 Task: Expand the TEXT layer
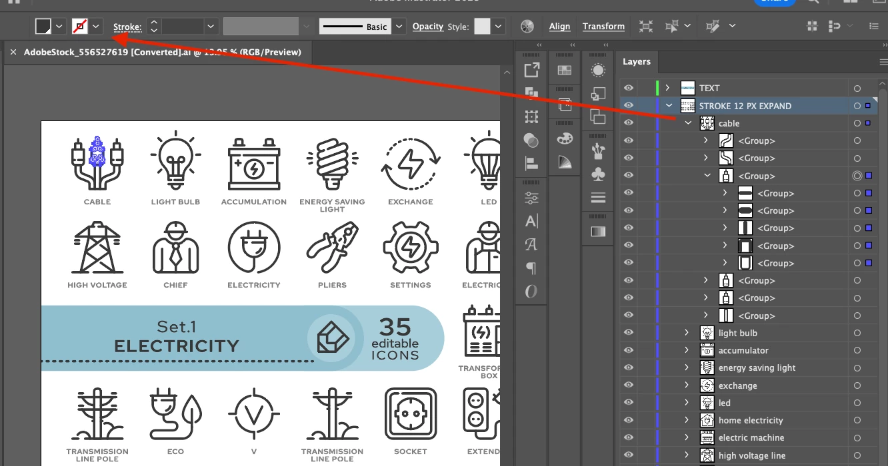click(667, 88)
